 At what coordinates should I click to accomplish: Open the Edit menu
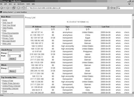point(5,4)
